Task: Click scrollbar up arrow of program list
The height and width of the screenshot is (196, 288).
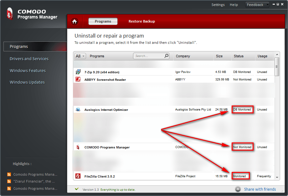Action: coord(277,54)
